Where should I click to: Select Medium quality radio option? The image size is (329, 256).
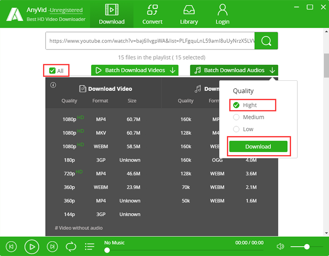coord(236,117)
